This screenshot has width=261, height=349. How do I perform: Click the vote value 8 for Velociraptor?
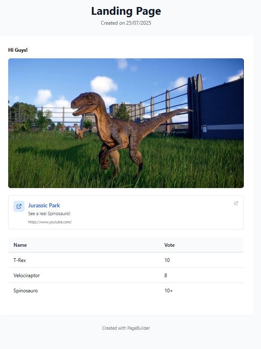[x=166, y=276]
